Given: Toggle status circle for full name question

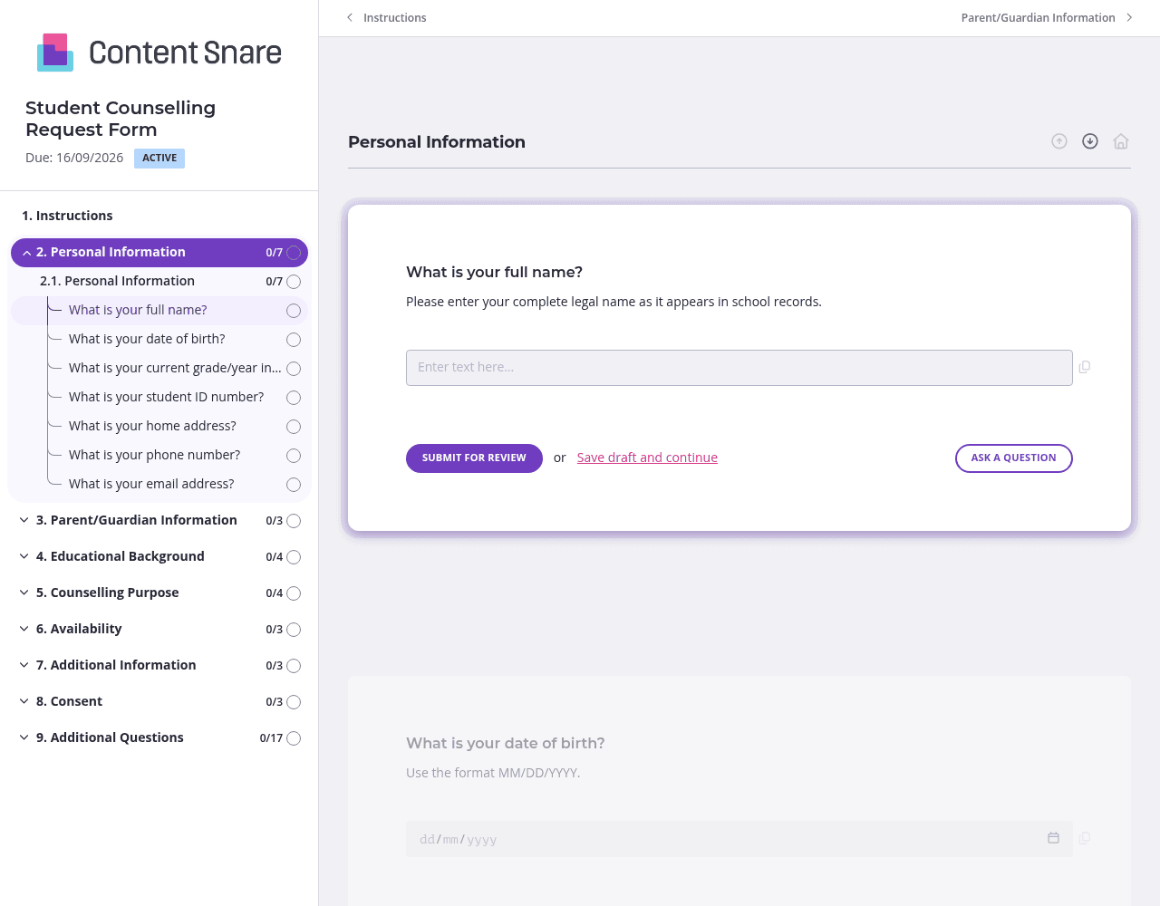Looking at the screenshot, I should tap(294, 311).
